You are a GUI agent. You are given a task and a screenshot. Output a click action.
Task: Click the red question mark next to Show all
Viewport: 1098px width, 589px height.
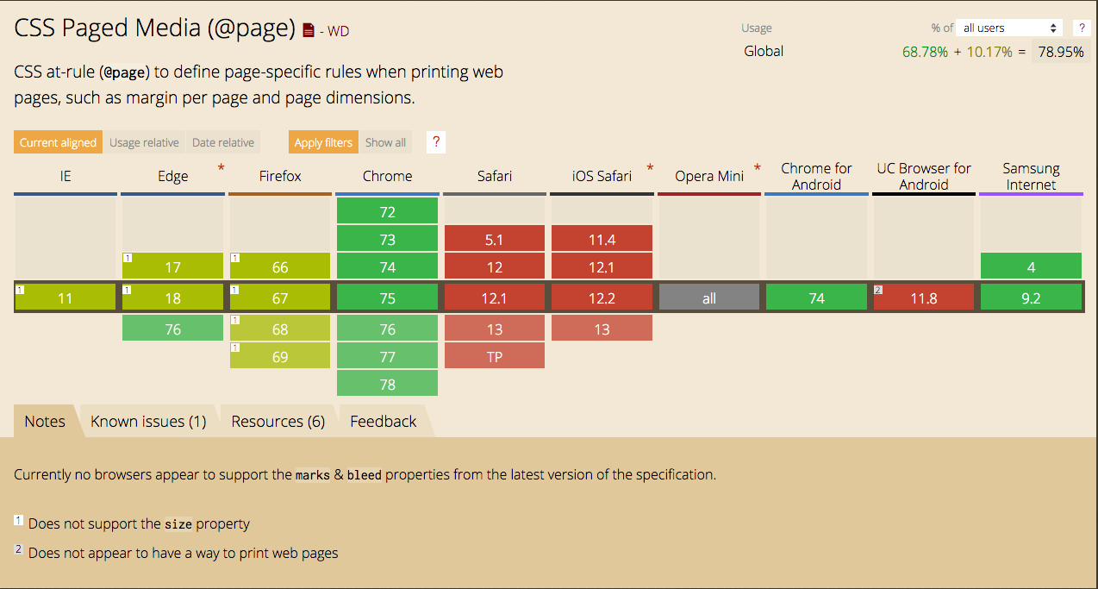point(436,142)
